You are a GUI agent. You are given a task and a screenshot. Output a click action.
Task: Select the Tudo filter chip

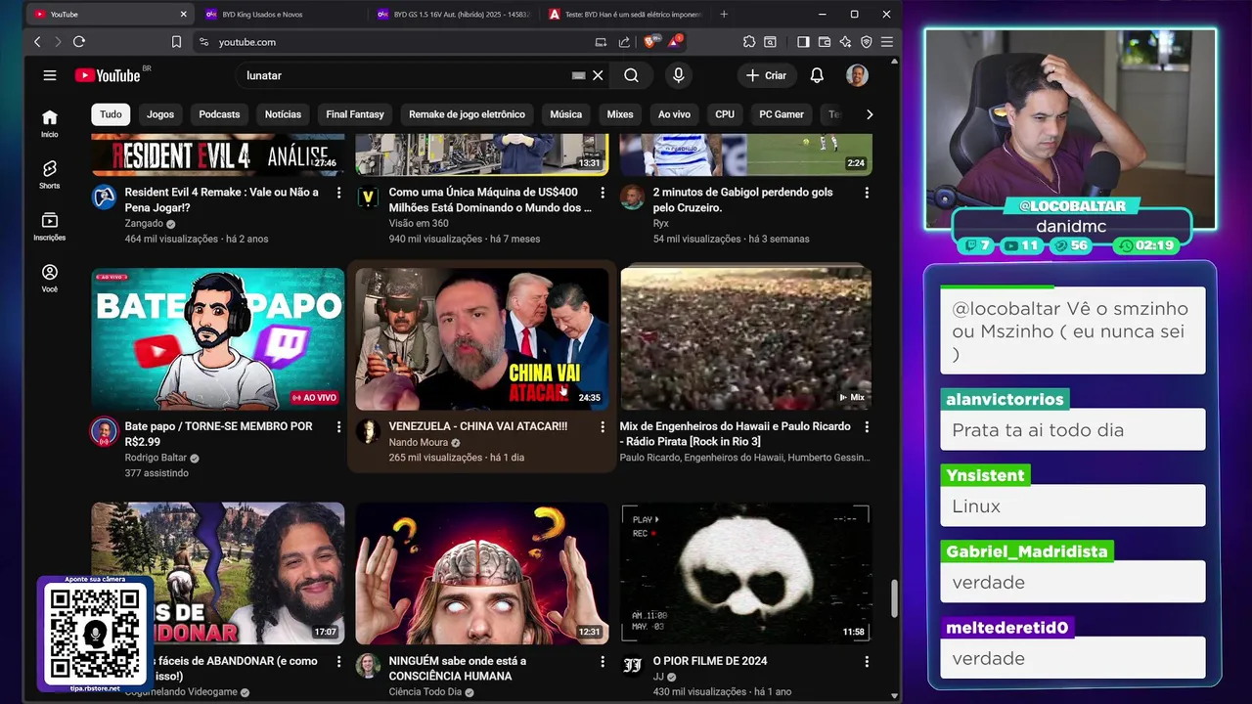click(111, 114)
